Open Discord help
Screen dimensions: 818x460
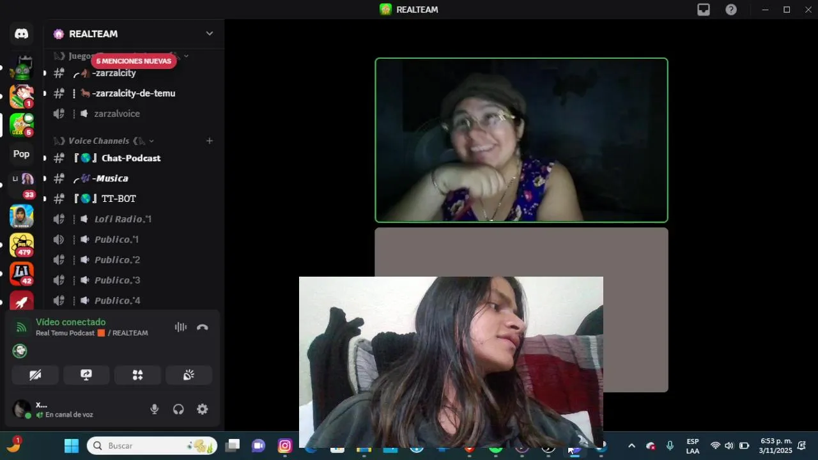731,10
